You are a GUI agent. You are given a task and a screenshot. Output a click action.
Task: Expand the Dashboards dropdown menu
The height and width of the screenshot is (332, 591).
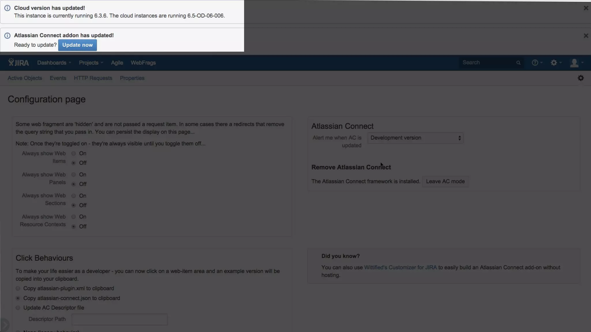point(54,63)
